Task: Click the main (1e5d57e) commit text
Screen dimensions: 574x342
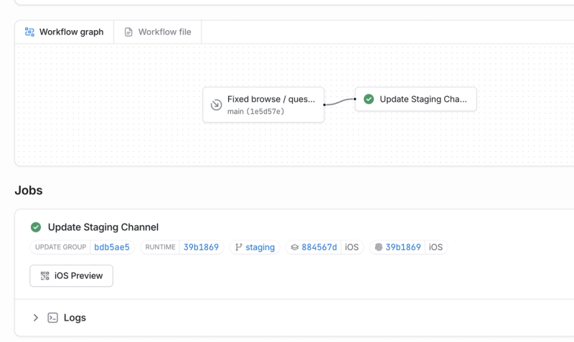Action: coord(255,111)
